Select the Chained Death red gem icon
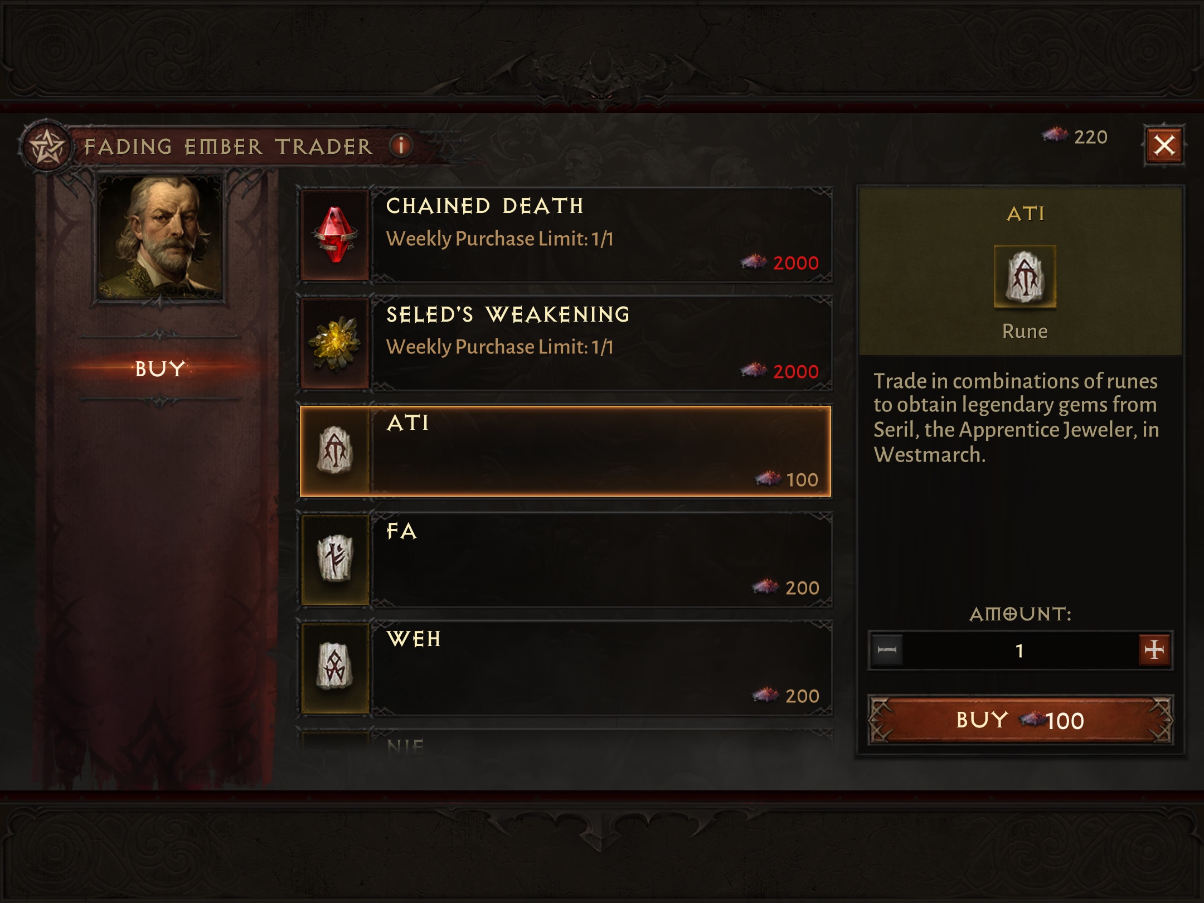Screen dimensions: 1204x903 pos(335,235)
